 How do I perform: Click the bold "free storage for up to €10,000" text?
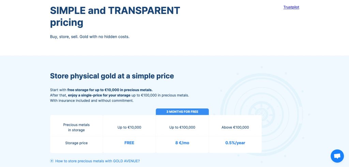click(x=110, y=90)
